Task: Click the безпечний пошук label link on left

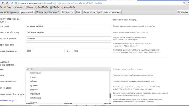Action: tap(7, 100)
